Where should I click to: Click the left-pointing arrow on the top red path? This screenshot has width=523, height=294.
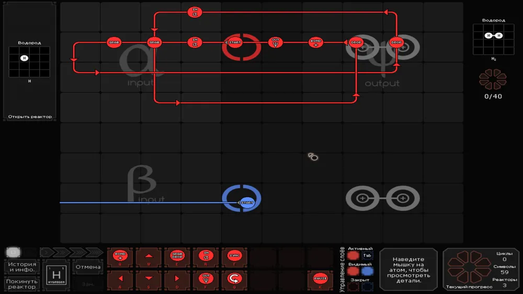(385, 13)
